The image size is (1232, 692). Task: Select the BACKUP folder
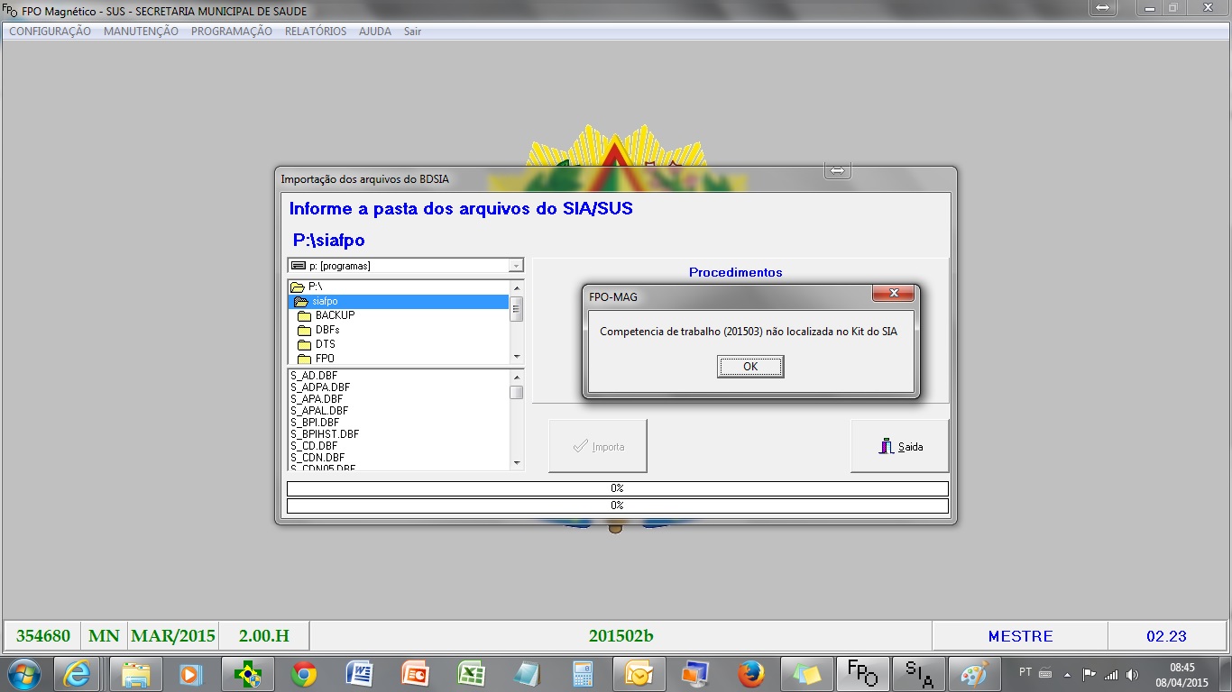tap(334, 315)
